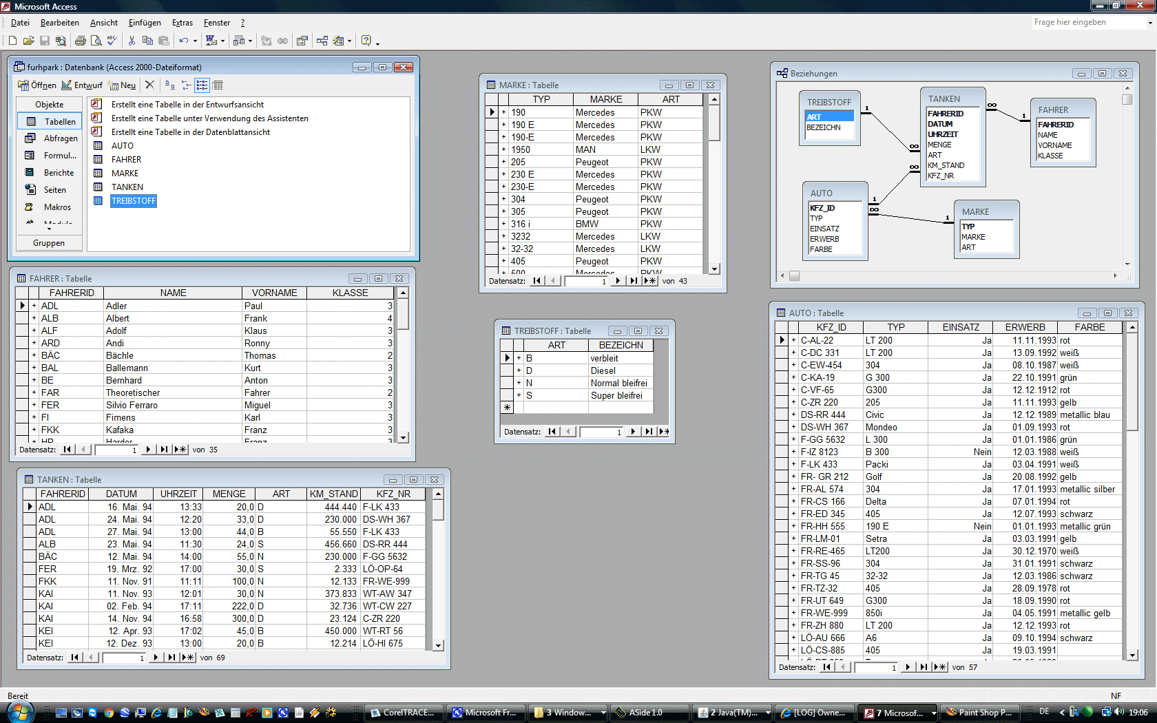The height and width of the screenshot is (723, 1157).
Task: Open the Bearbeiten menu
Action: click(59, 23)
